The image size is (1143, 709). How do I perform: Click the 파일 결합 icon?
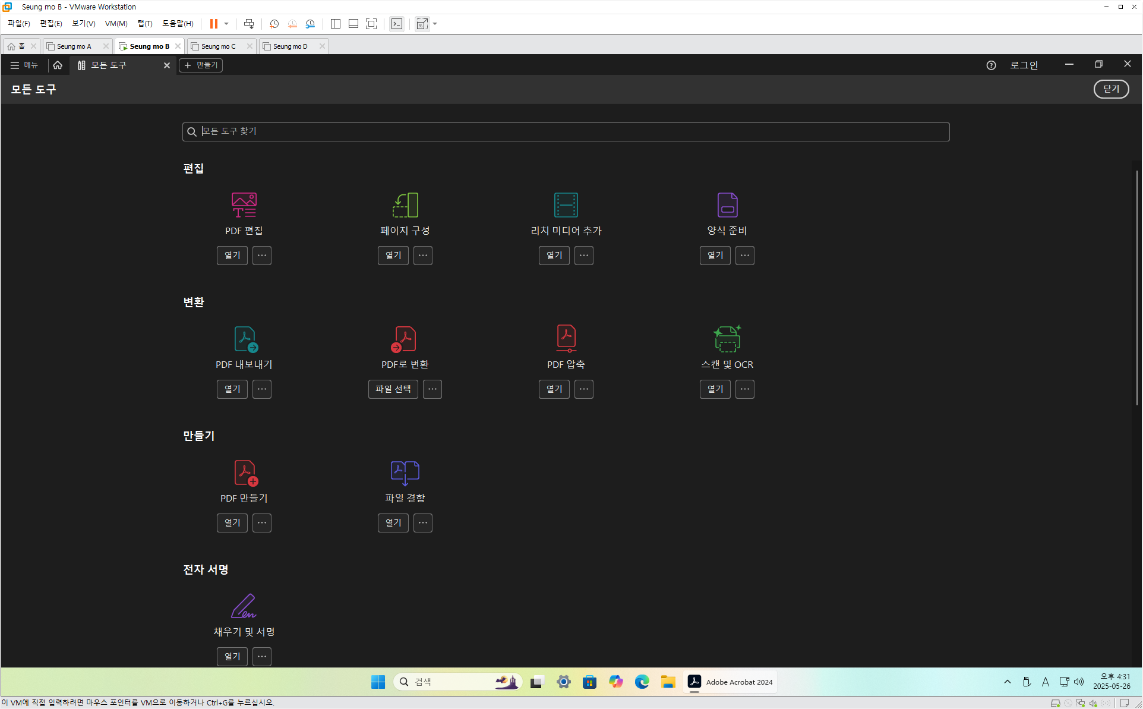coord(405,472)
